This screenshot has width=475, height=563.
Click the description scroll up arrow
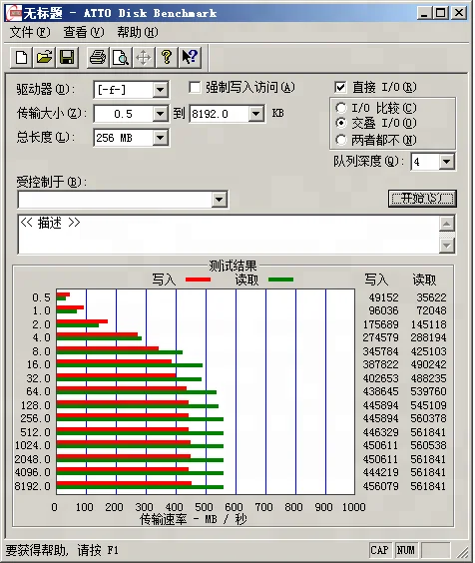(447, 224)
